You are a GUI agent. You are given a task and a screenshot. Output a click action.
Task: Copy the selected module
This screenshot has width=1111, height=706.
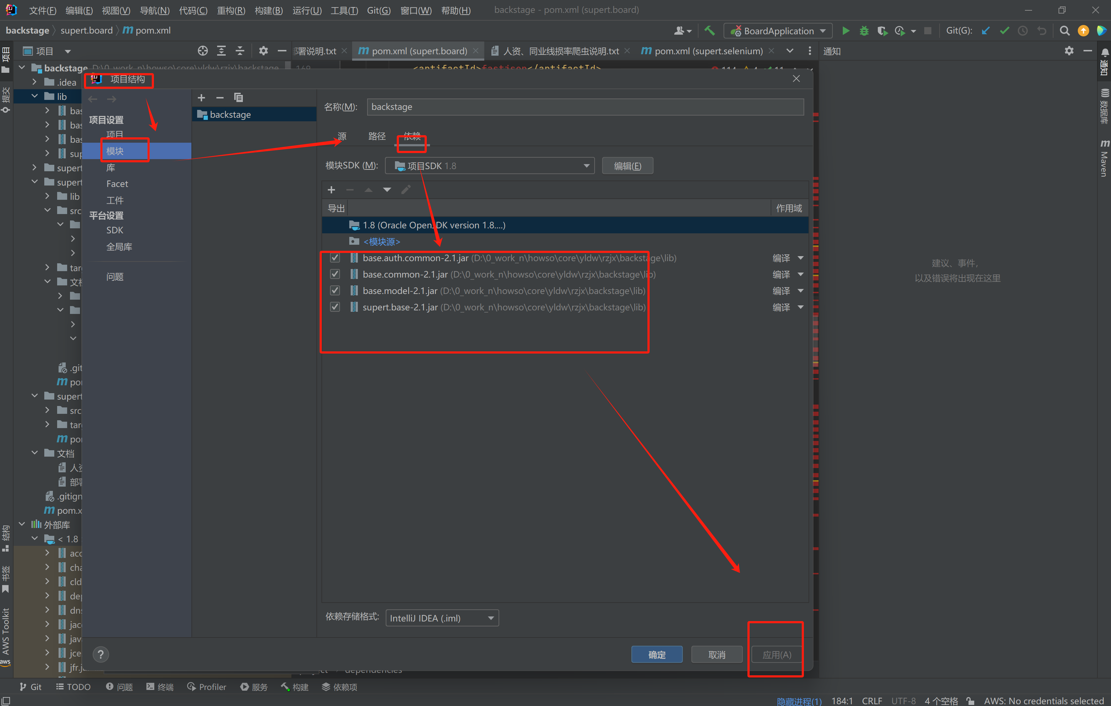239,98
